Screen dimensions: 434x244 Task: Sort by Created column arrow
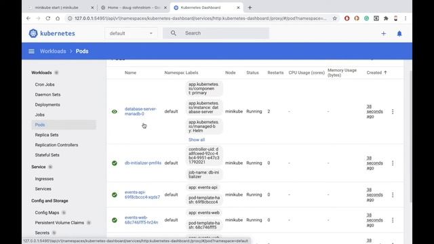click(x=385, y=73)
